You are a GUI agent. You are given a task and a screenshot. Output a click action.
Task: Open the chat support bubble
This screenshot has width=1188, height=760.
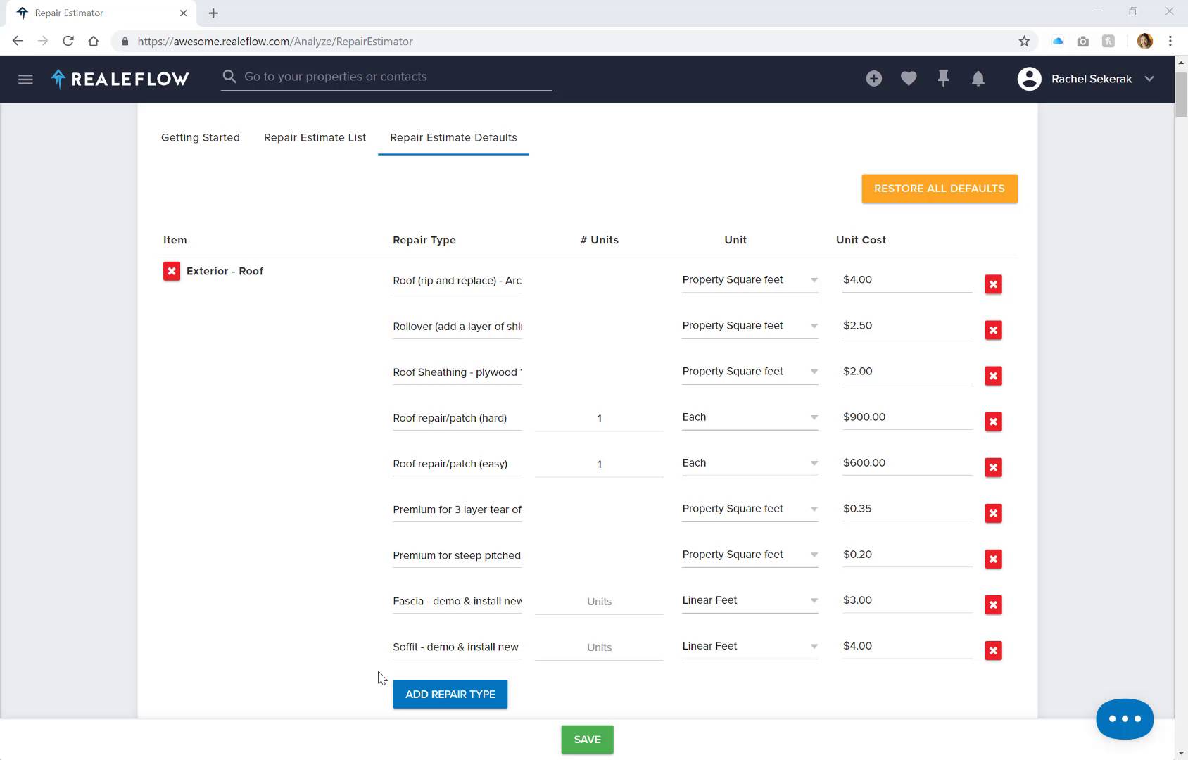pyautogui.click(x=1124, y=718)
